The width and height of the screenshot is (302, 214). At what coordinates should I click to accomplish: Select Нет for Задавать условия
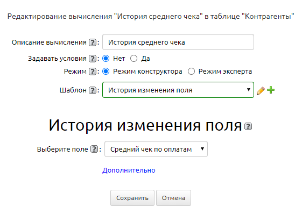(106, 59)
